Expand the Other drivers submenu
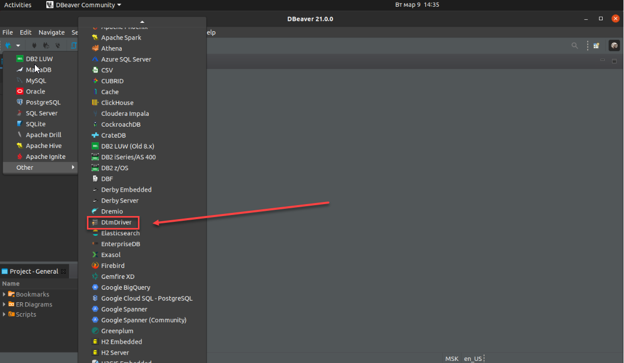The width and height of the screenshot is (624, 363). tap(40, 167)
